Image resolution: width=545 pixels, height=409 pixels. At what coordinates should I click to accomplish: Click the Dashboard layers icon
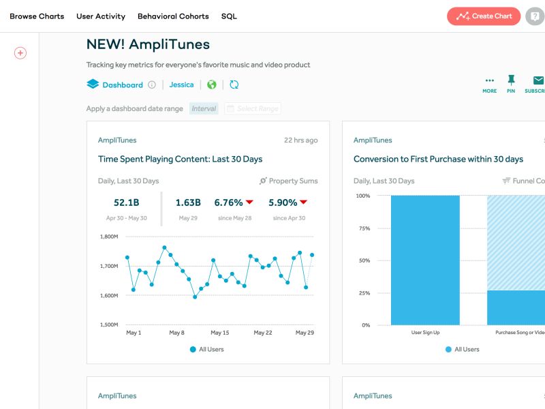point(93,84)
